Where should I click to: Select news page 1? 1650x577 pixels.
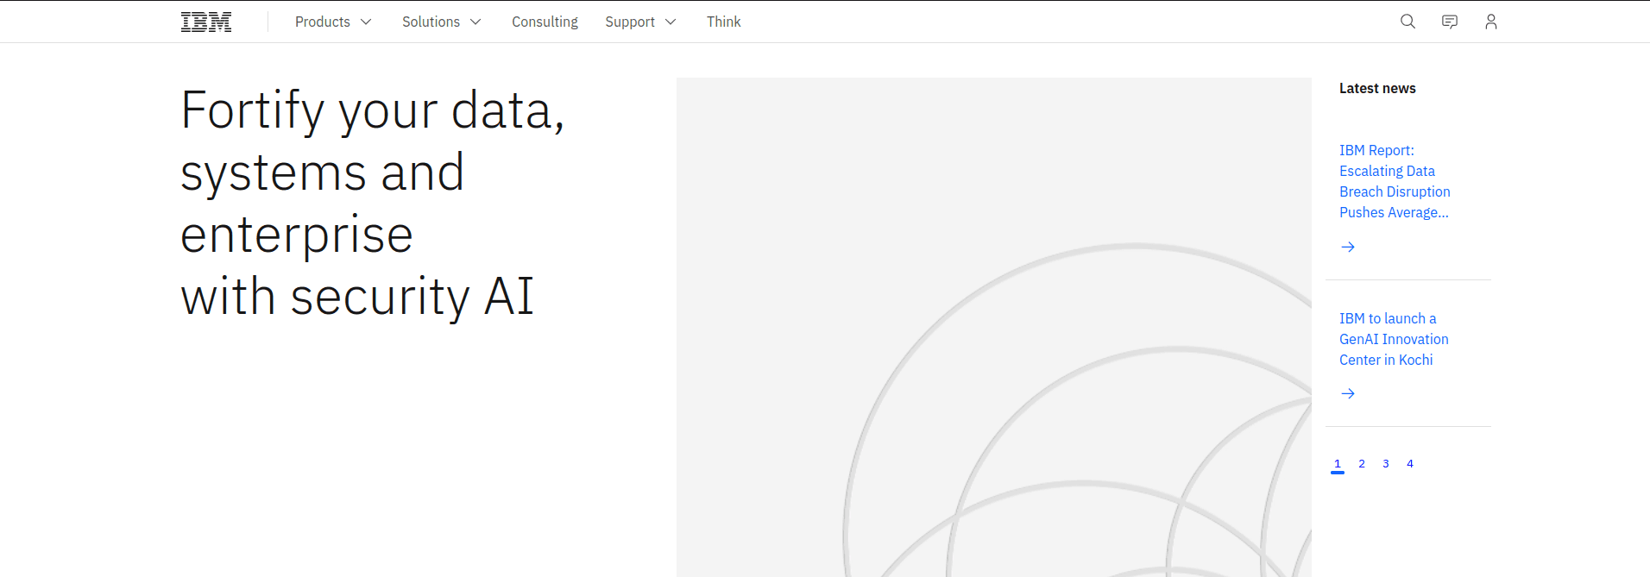point(1338,464)
